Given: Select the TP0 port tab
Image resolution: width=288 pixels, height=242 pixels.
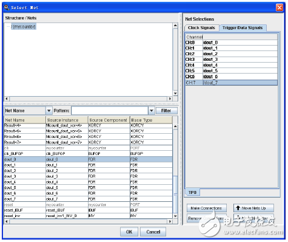Looking at the screenshot, I should 192,192.
